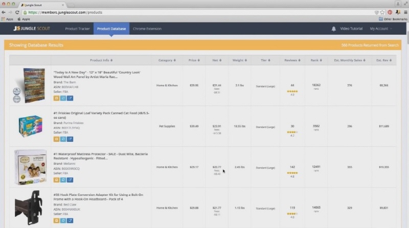Click the refresh icon in Wood Wall Art row
409x228 pixels.
coord(63,98)
